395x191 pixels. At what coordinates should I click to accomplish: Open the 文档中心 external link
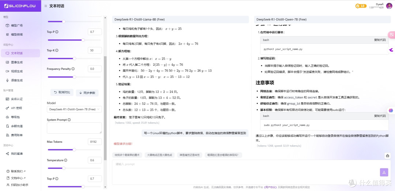16,178
